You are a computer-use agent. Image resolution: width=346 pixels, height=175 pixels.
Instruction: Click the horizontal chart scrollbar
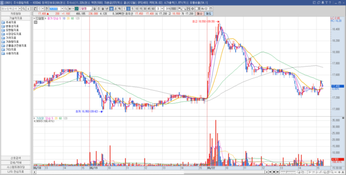coord(149,172)
